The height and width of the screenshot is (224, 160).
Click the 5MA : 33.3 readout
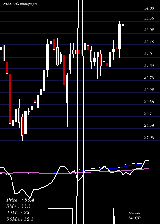click(19, 206)
